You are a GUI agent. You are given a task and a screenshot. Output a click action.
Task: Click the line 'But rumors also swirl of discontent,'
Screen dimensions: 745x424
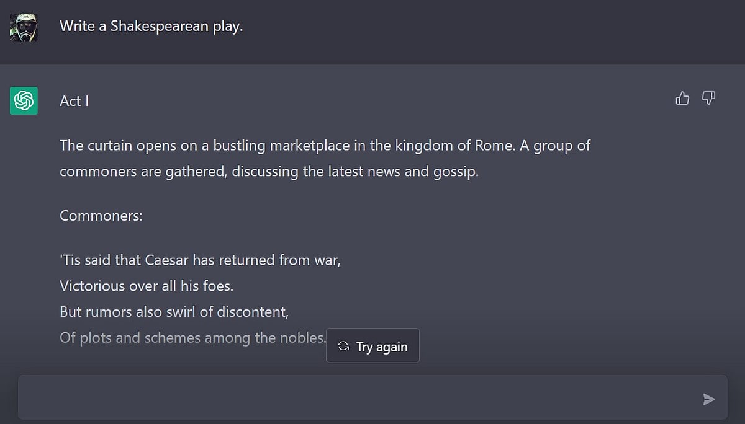tap(174, 312)
